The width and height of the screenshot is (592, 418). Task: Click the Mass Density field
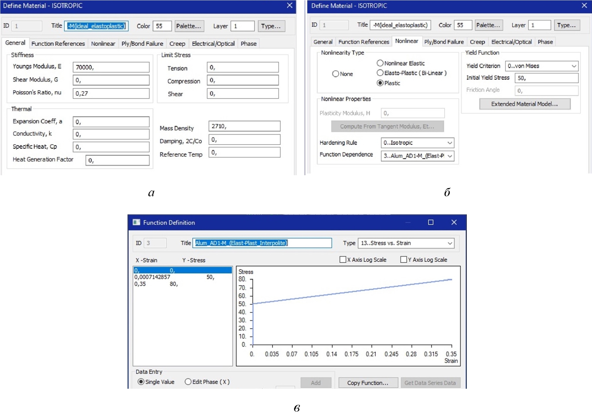point(244,126)
